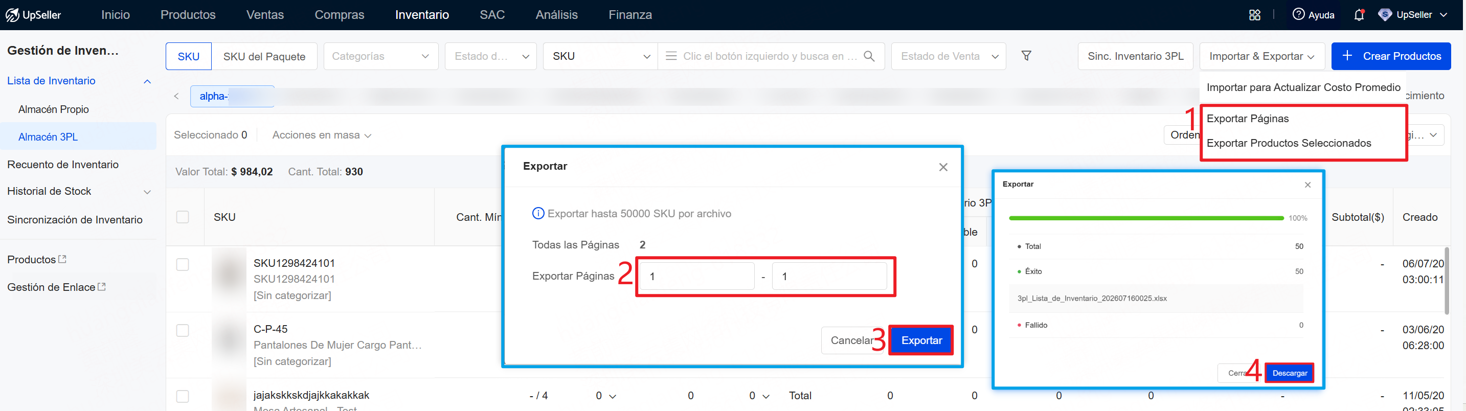Click the Crear Productos button
1466x411 pixels.
tap(1391, 56)
